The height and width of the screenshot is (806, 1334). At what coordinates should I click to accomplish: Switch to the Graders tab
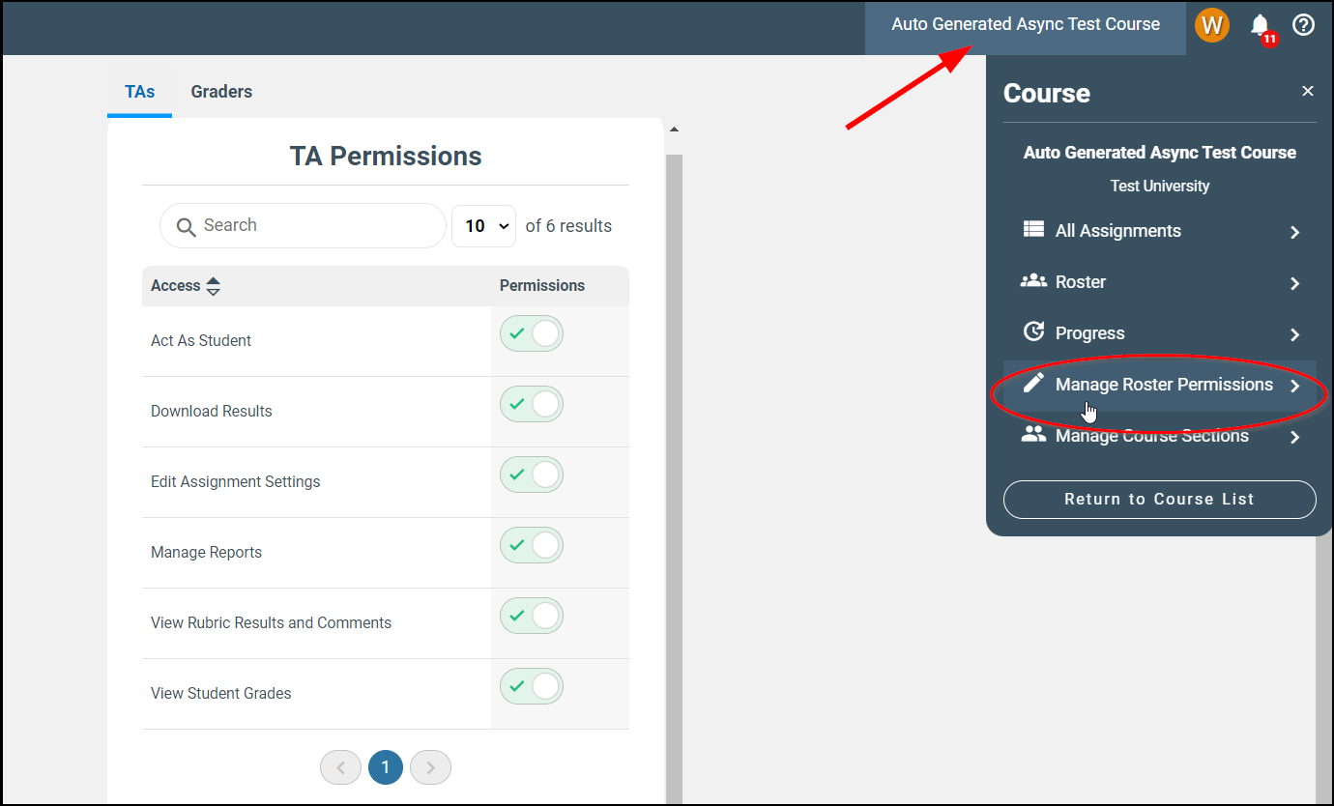point(221,92)
